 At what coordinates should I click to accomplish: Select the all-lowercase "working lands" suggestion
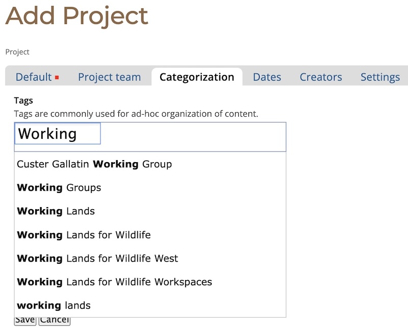point(54,306)
